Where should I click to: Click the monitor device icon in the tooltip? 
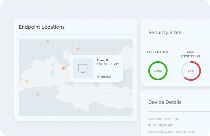click(x=83, y=68)
